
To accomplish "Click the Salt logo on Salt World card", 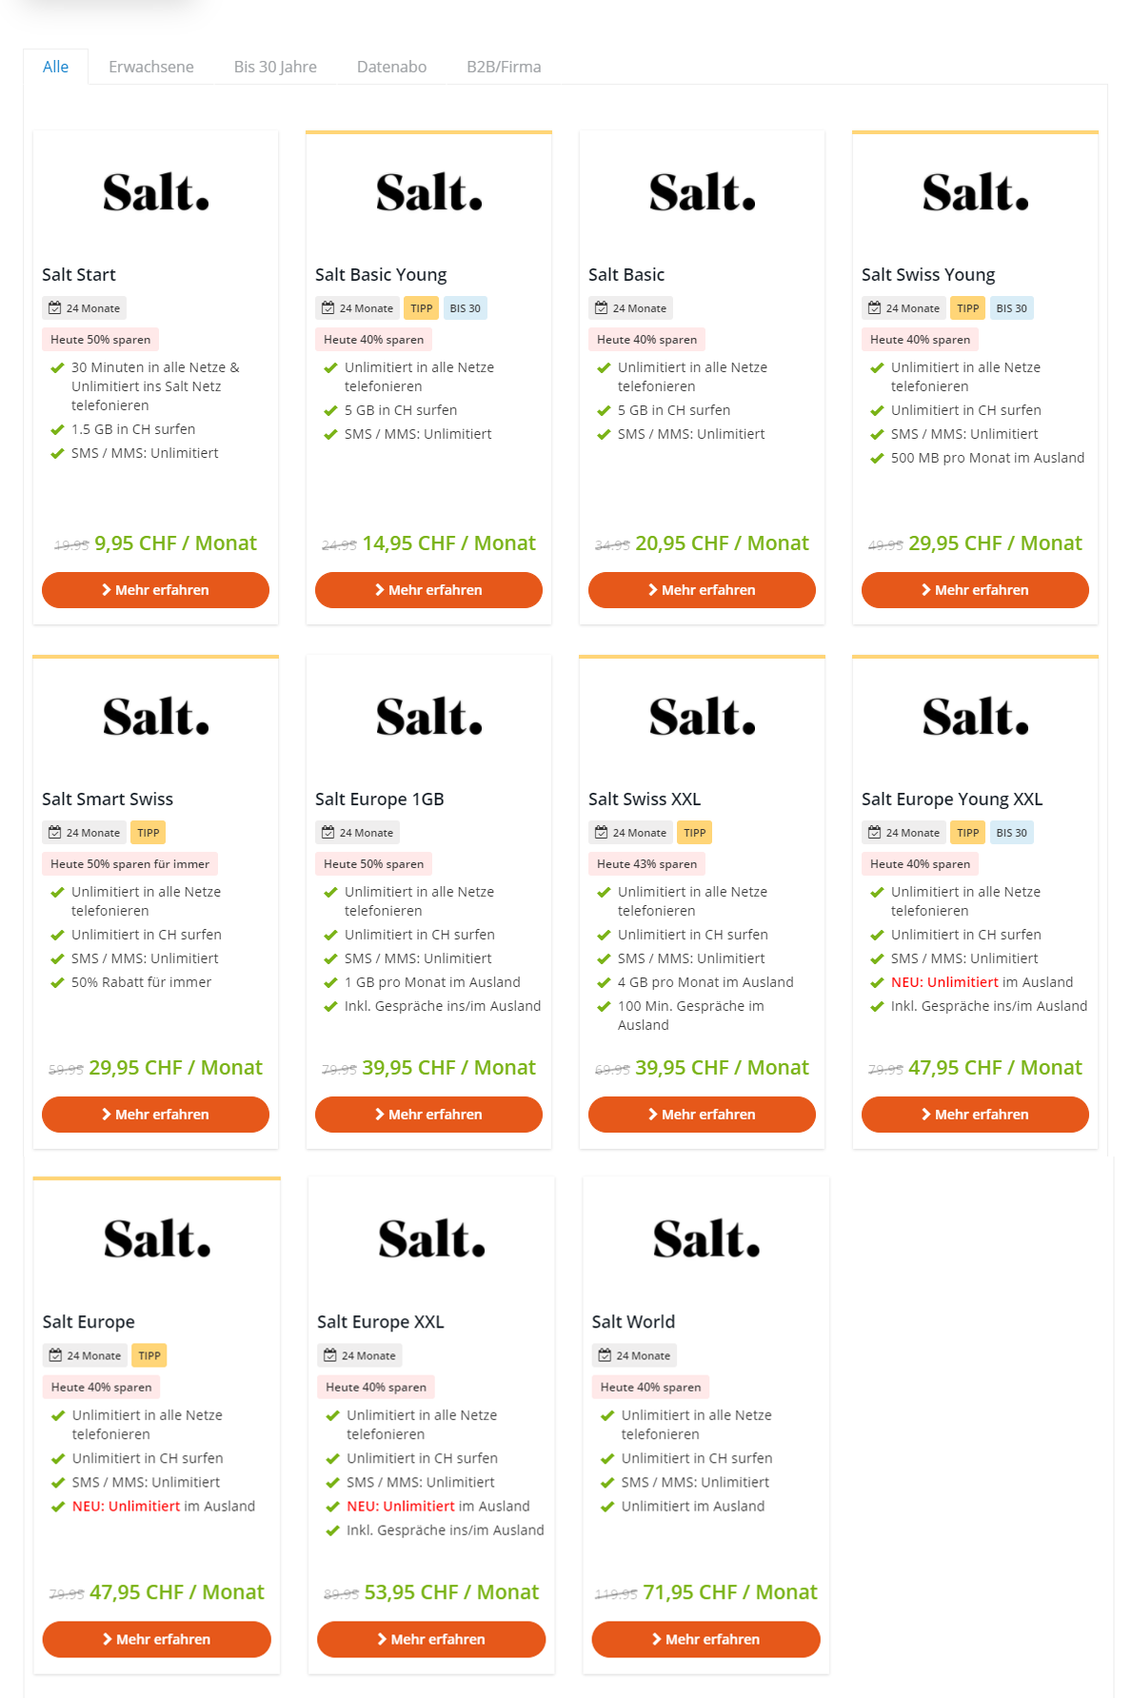I will point(705,1239).
